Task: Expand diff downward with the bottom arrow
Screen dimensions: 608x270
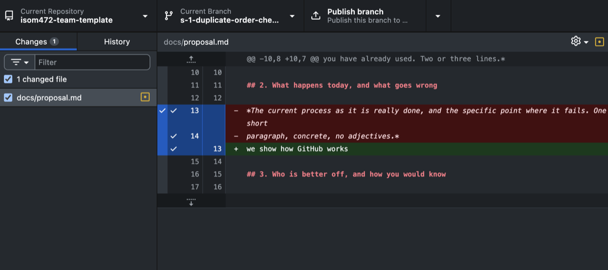Action: 191,202
